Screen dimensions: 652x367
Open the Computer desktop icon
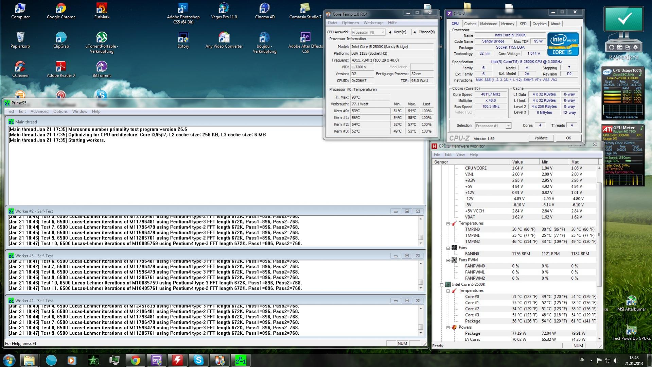(20, 11)
